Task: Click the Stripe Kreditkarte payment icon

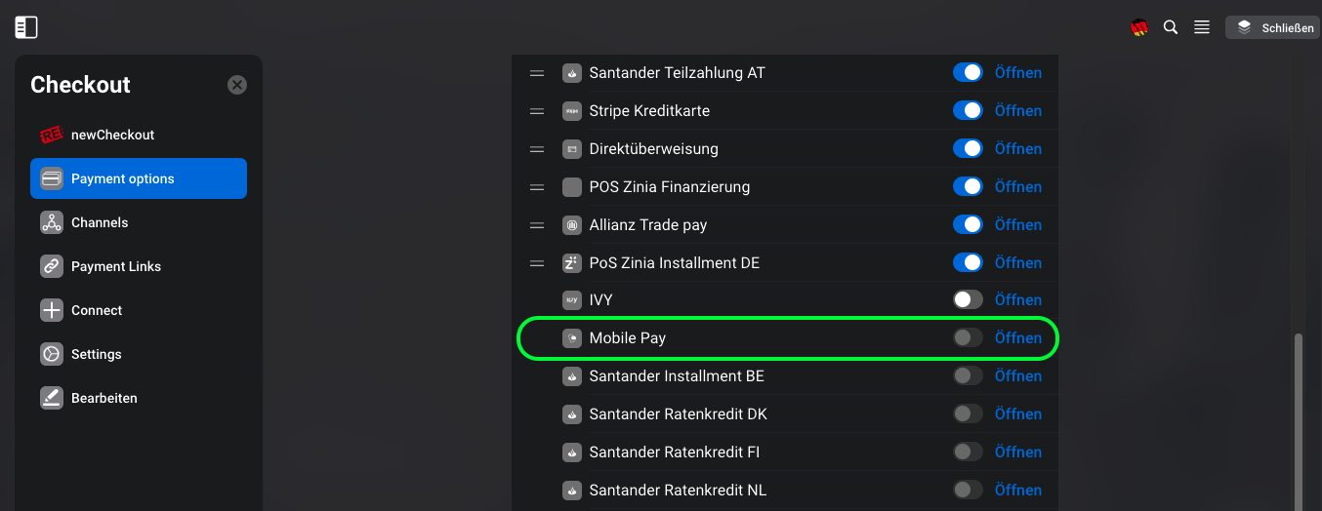Action: (572, 111)
